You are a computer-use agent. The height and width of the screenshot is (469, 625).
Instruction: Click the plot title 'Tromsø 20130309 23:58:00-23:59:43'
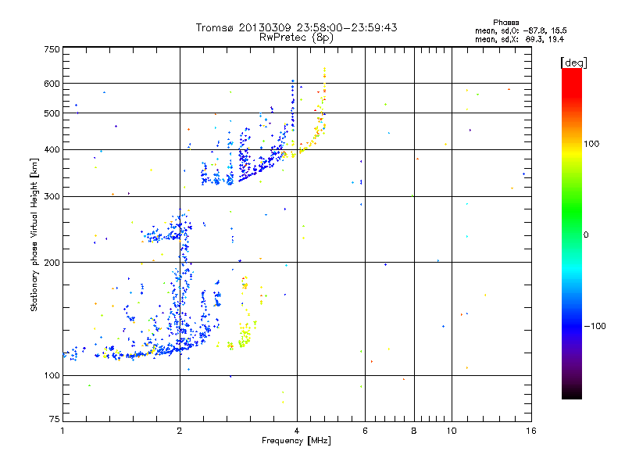pyautogui.click(x=296, y=27)
